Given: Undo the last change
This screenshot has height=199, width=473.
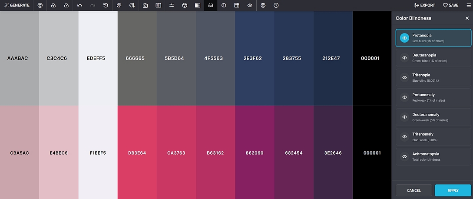Looking at the screenshot, I should point(79,6).
